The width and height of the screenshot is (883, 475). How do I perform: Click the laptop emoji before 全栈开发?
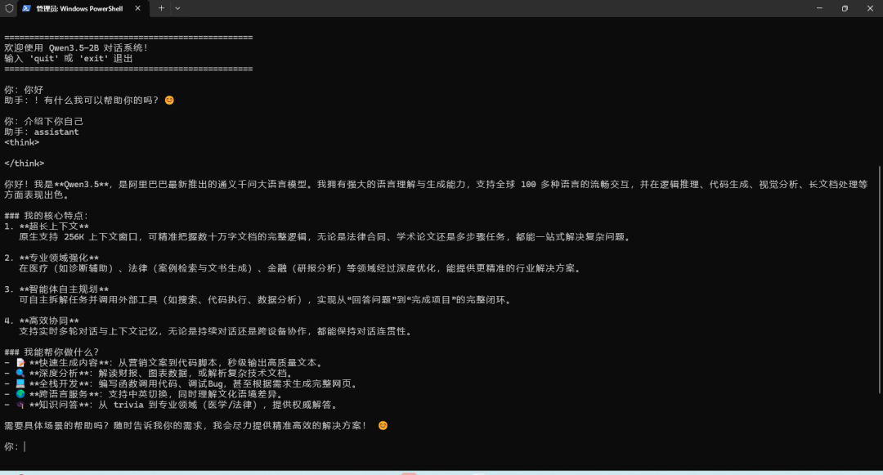[x=20, y=383]
